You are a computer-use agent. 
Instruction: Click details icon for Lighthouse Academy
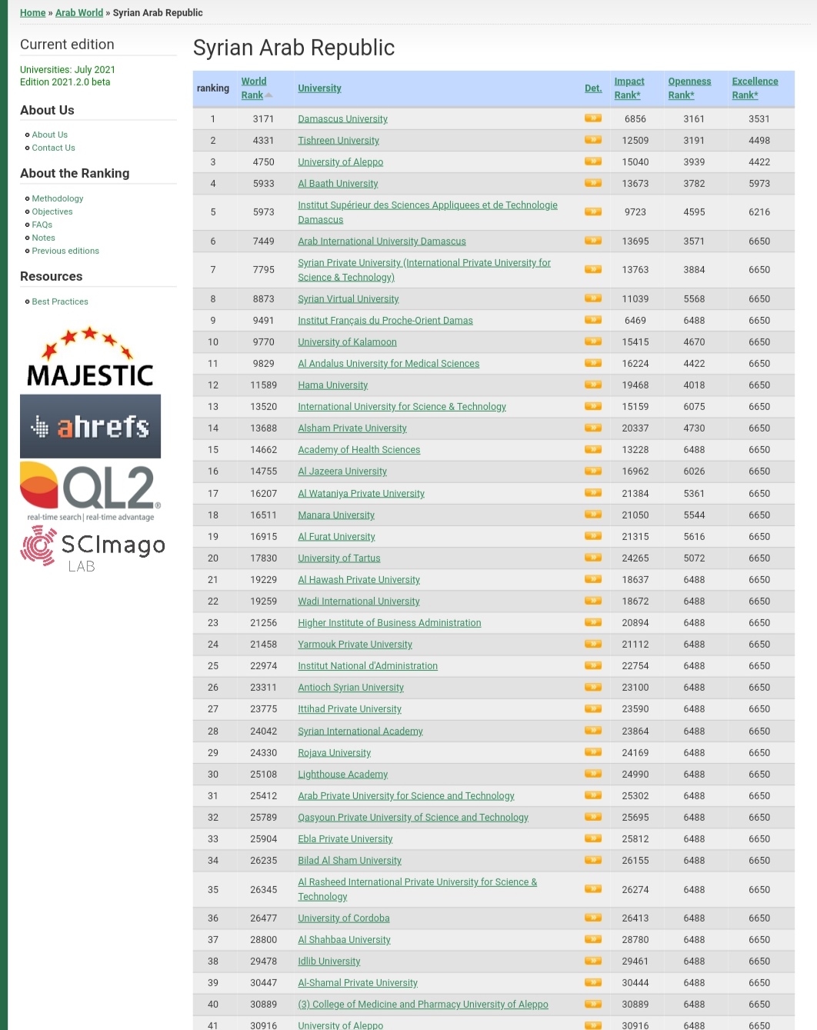(593, 774)
